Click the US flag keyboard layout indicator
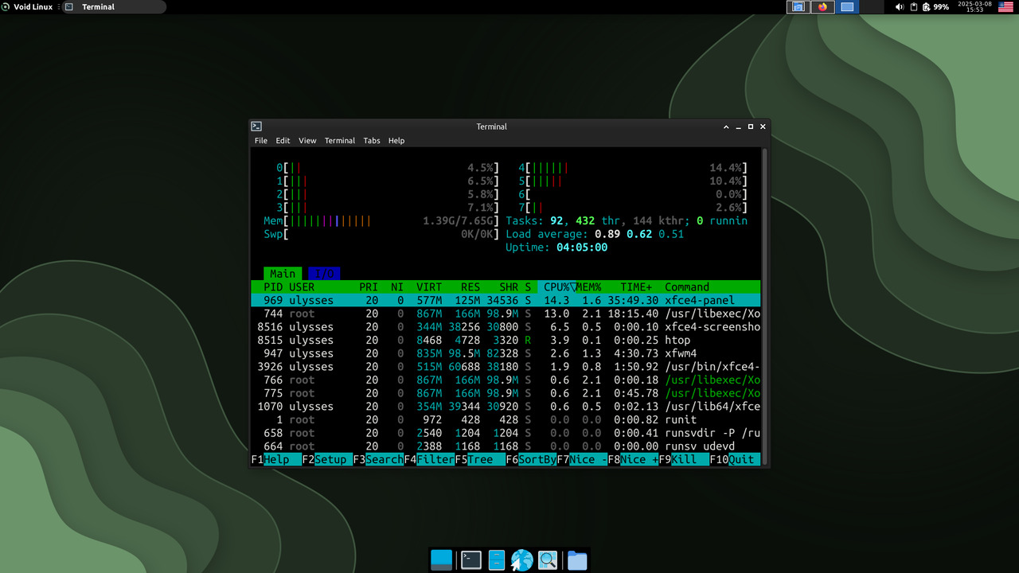This screenshot has width=1019, height=573. click(1005, 7)
